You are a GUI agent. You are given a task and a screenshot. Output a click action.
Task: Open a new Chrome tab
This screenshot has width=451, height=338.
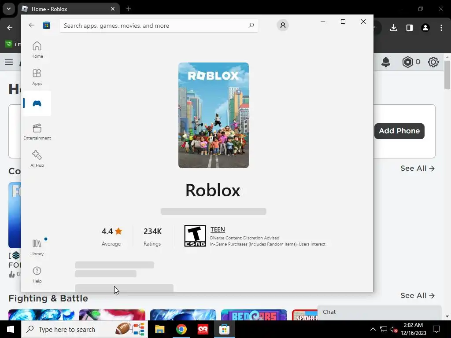pos(129,9)
